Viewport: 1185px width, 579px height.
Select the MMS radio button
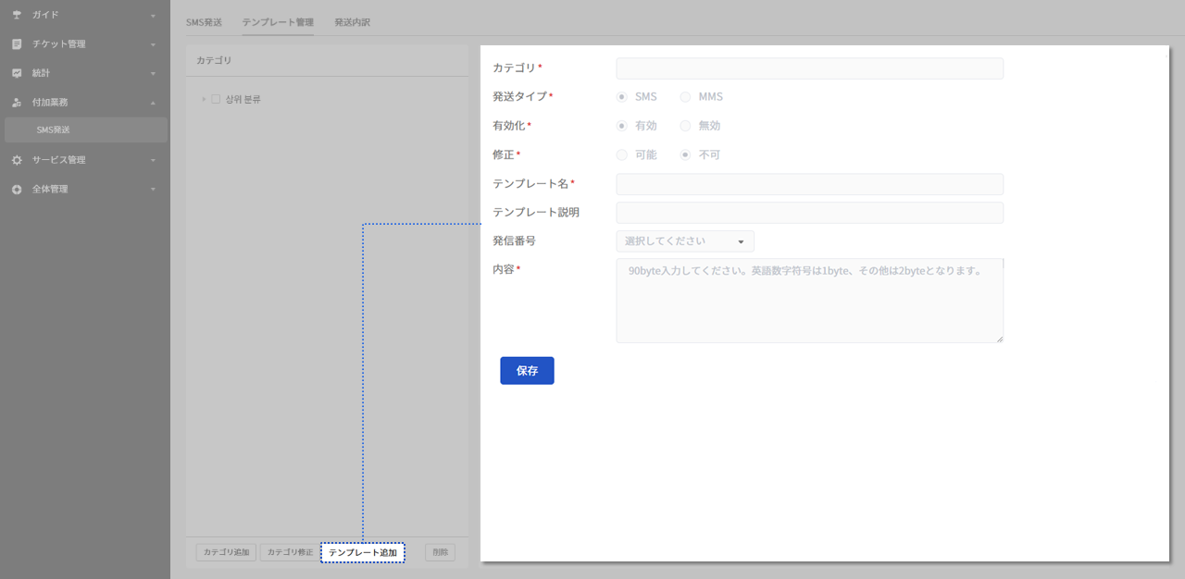[x=685, y=97]
